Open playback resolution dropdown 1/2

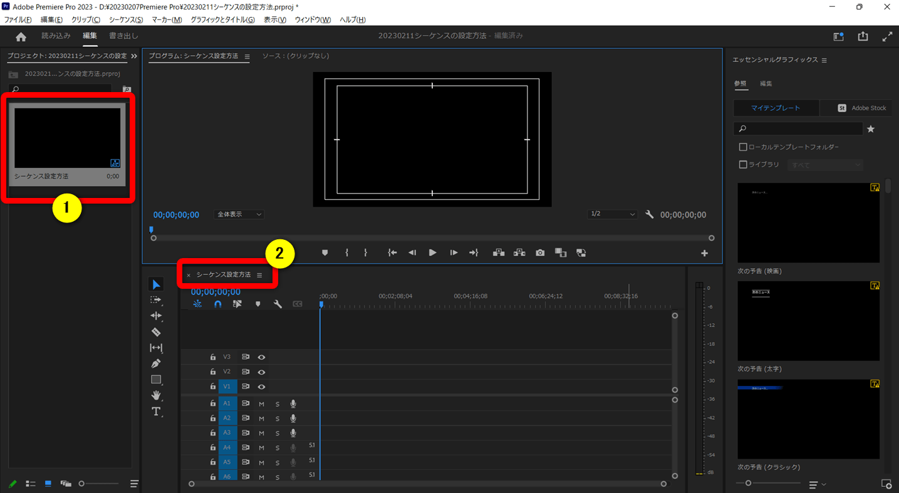pyautogui.click(x=613, y=214)
